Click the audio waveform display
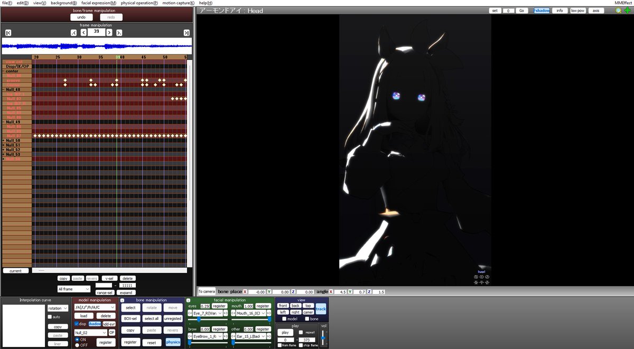The height and width of the screenshot is (349, 634). [x=96, y=47]
